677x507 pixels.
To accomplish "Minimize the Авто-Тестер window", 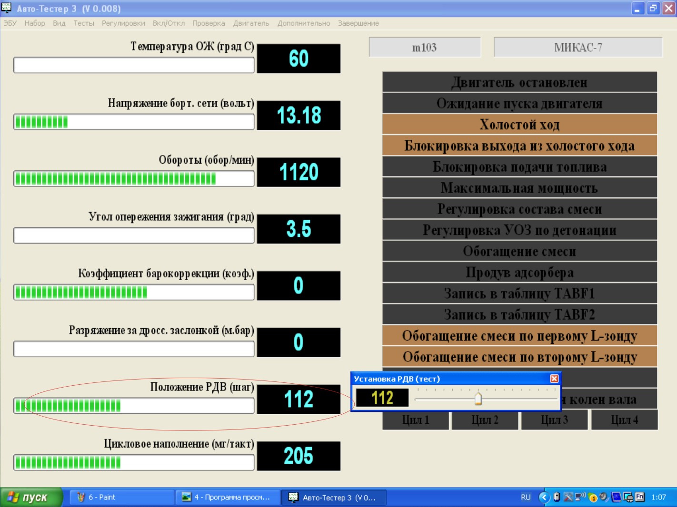I will pos(638,8).
